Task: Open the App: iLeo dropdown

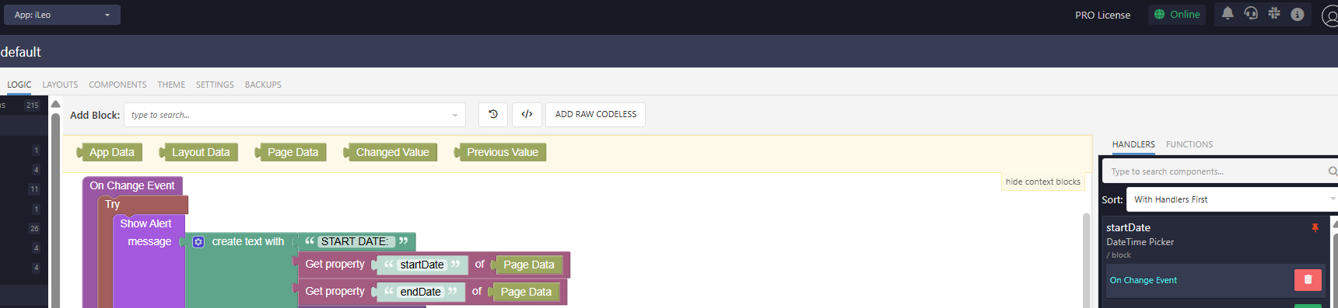Action: [62, 15]
